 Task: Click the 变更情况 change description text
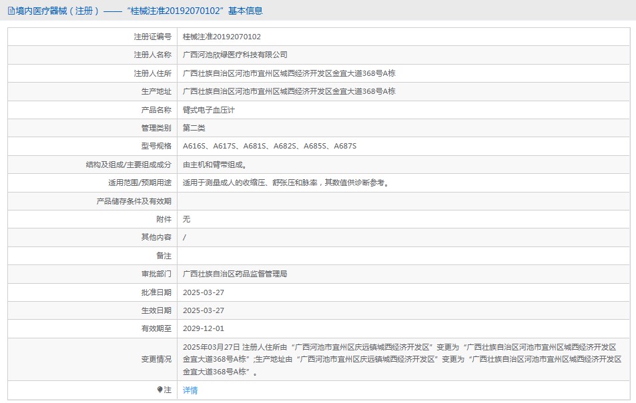tap(402, 359)
